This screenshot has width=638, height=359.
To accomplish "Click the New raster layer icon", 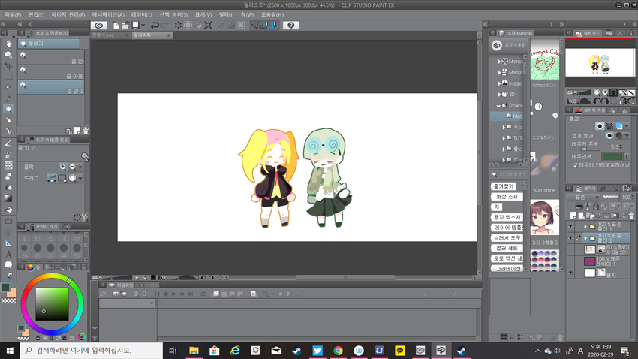I will (x=573, y=216).
